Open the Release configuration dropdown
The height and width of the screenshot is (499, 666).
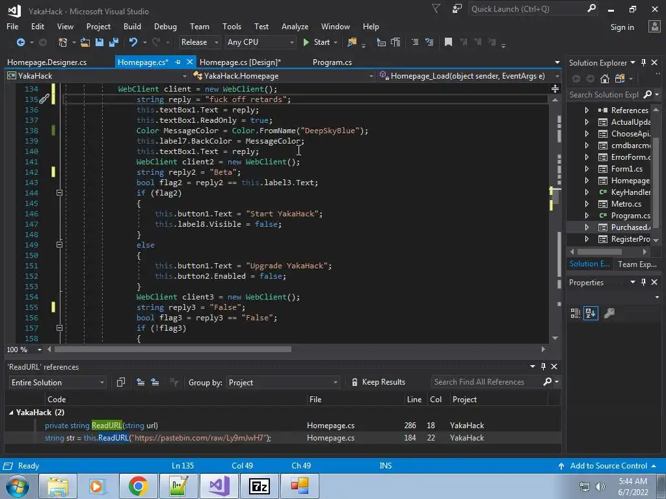click(199, 42)
